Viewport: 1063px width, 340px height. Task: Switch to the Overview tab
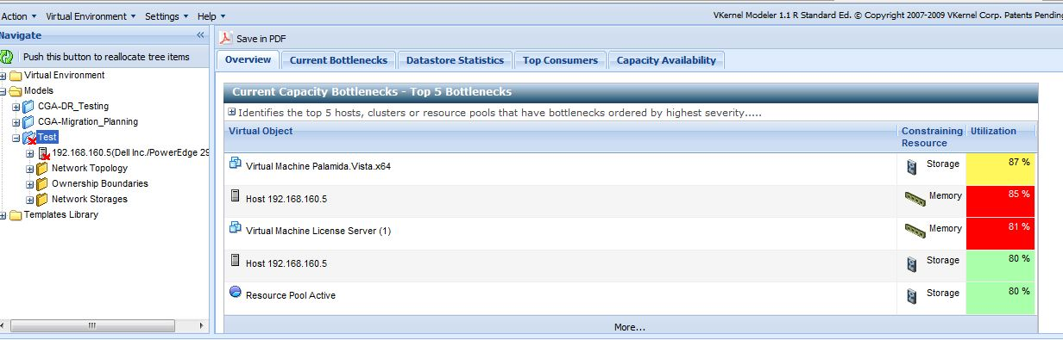(248, 59)
